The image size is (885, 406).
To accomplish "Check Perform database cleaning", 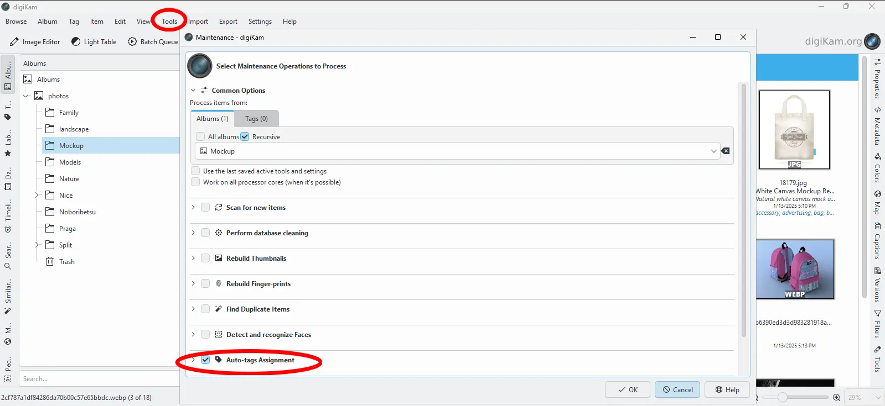I will tap(205, 233).
